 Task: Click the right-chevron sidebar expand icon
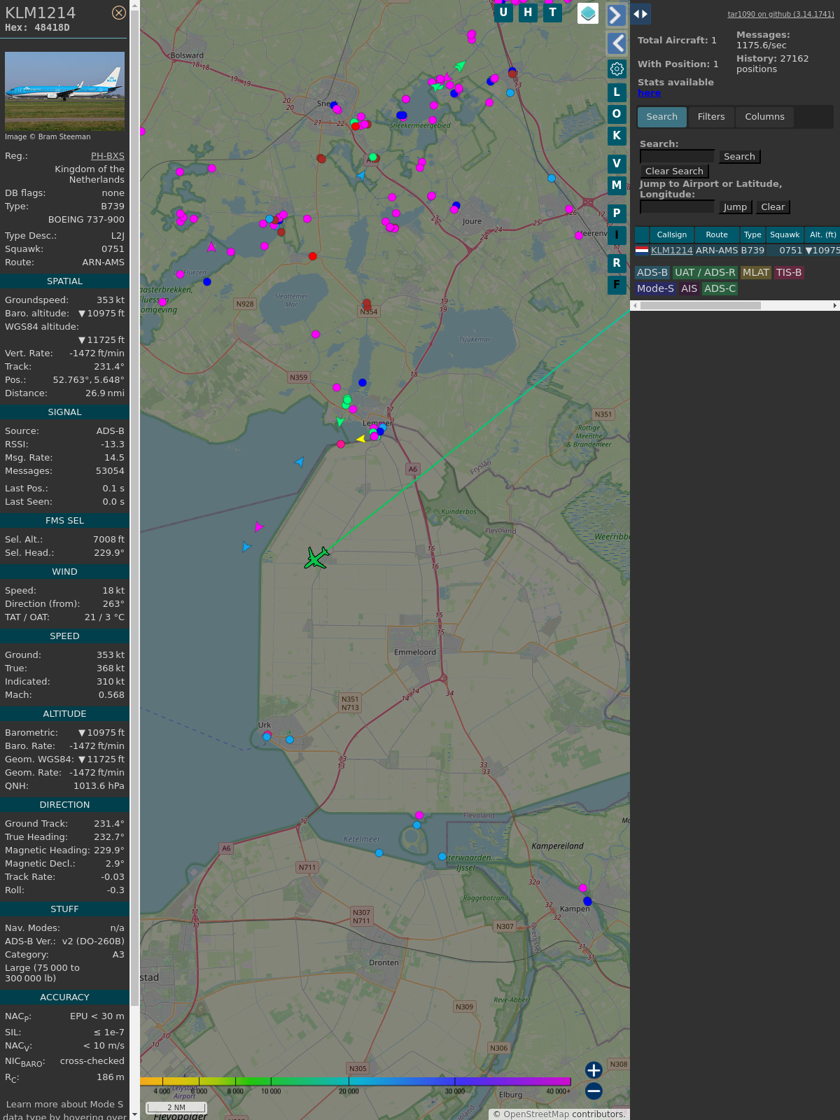(x=616, y=15)
